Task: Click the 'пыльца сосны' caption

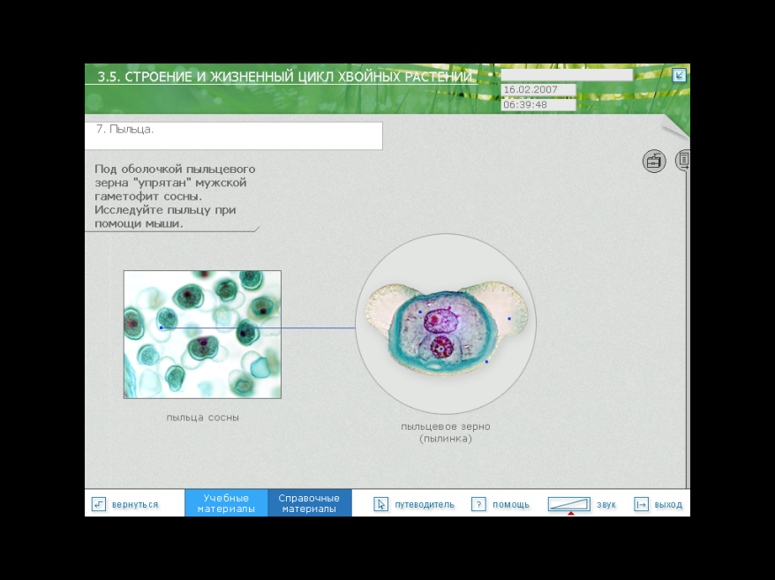Action: click(203, 418)
